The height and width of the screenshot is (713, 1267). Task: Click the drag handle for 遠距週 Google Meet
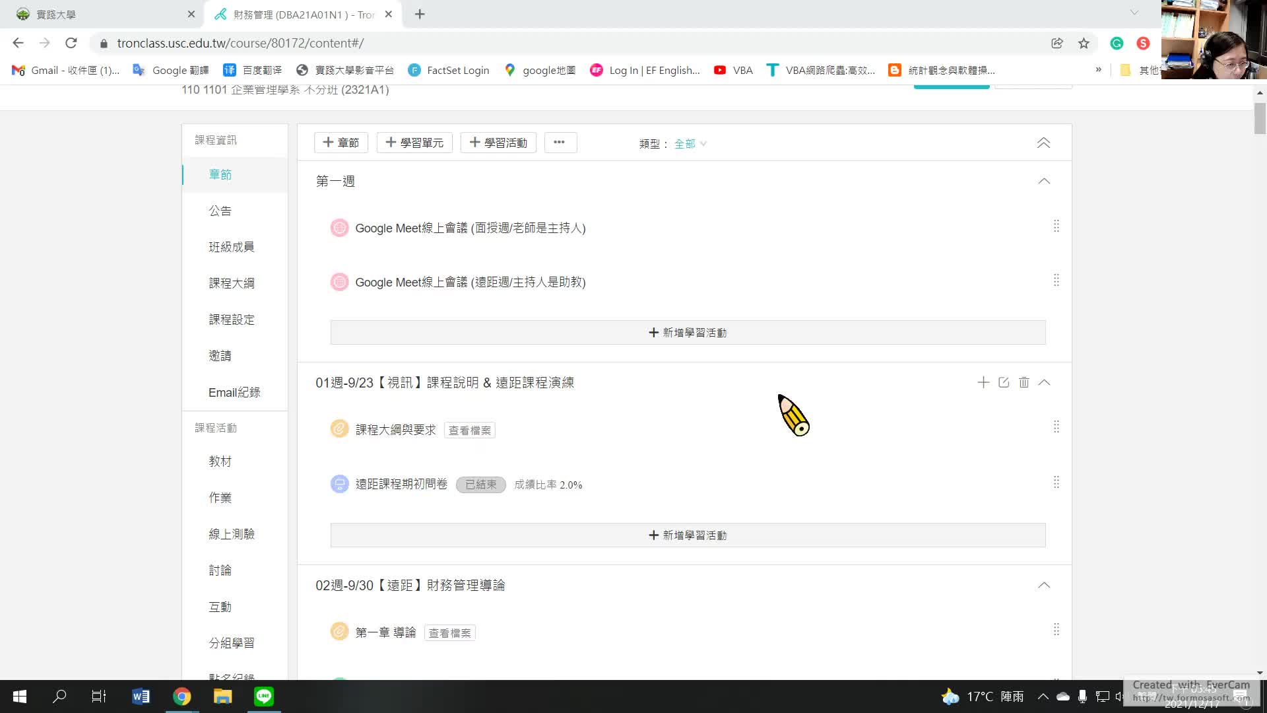[1056, 280]
